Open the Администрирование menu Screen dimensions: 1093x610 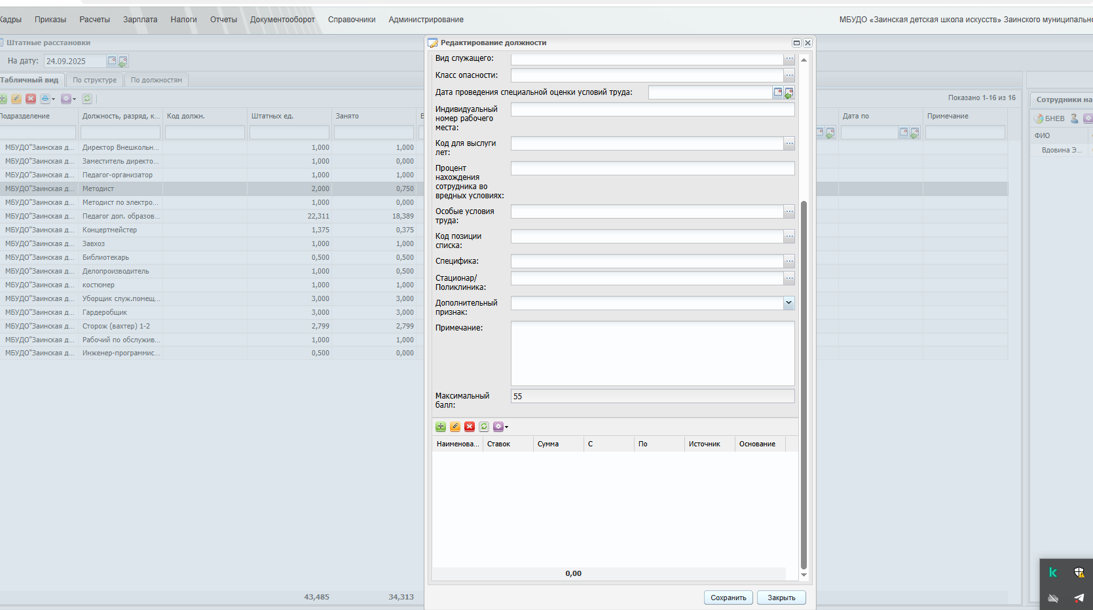(x=426, y=20)
